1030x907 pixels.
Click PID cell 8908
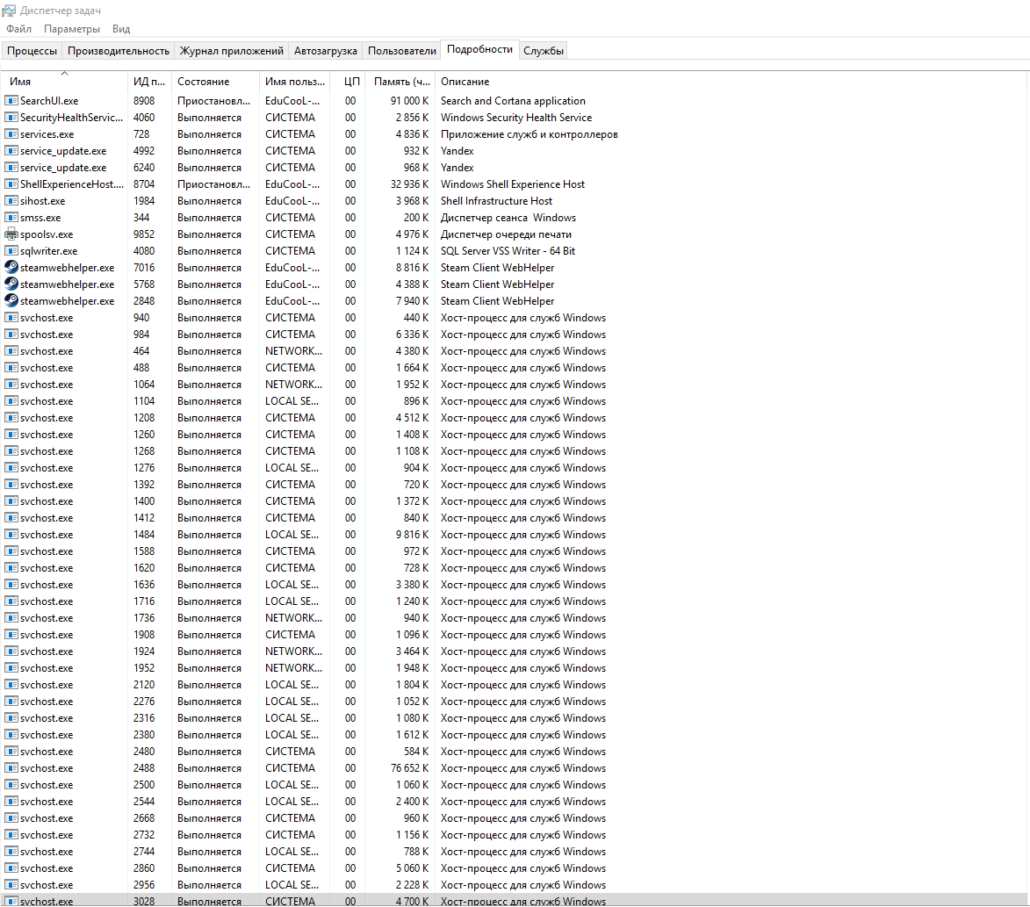point(144,100)
